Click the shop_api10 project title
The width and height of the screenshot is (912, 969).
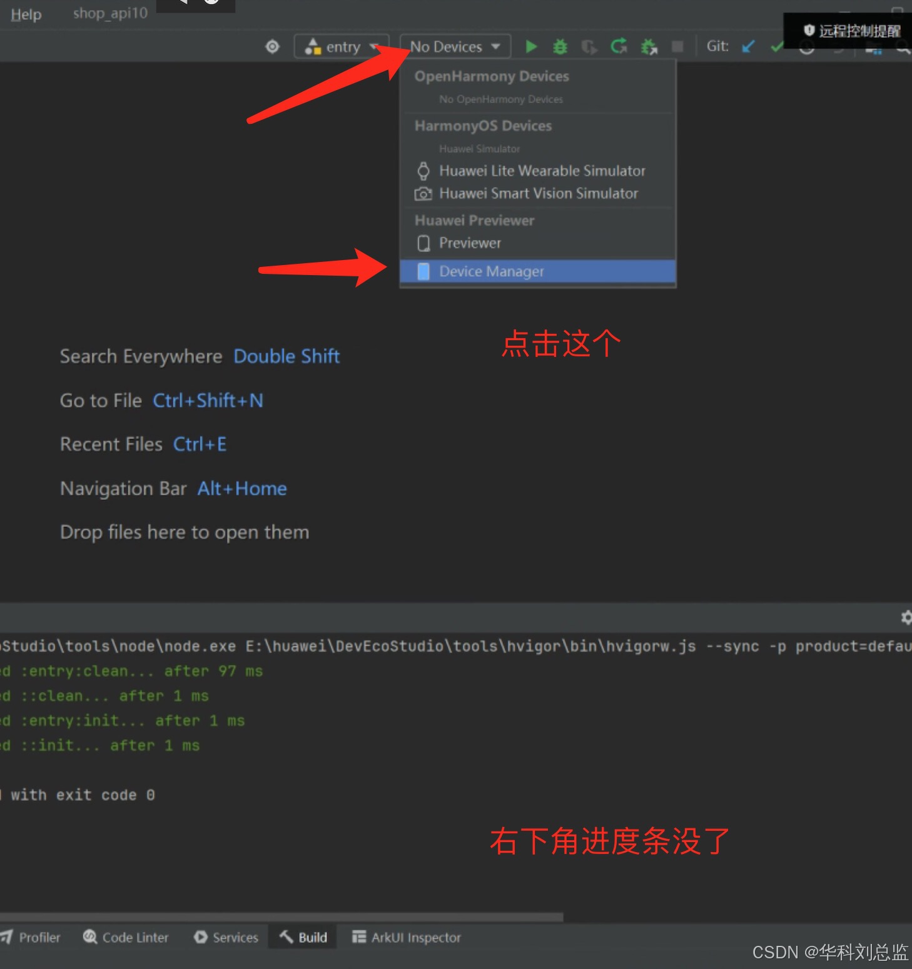110,13
